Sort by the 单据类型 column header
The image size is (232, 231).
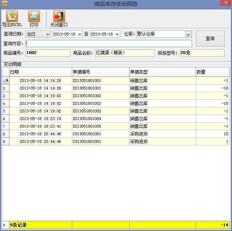(162, 72)
